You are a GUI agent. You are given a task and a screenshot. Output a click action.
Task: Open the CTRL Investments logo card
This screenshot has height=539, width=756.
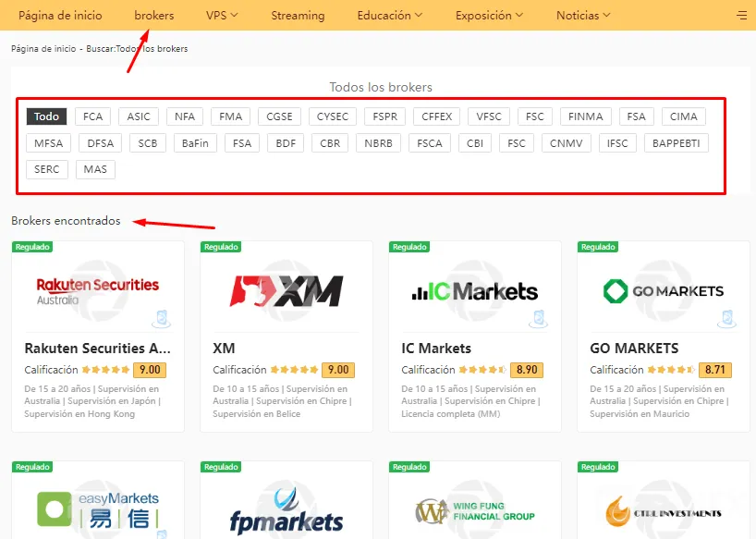point(664,512)
